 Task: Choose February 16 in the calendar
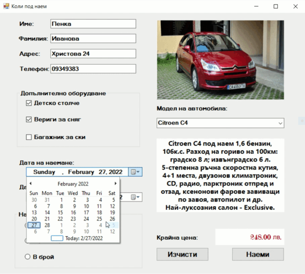(x=73, y=212)
